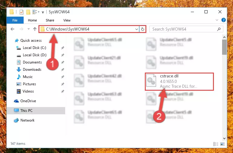This screenshot has height=153, width=233.
Task: Open the Help question mark icon
Action: click(224, 20)
